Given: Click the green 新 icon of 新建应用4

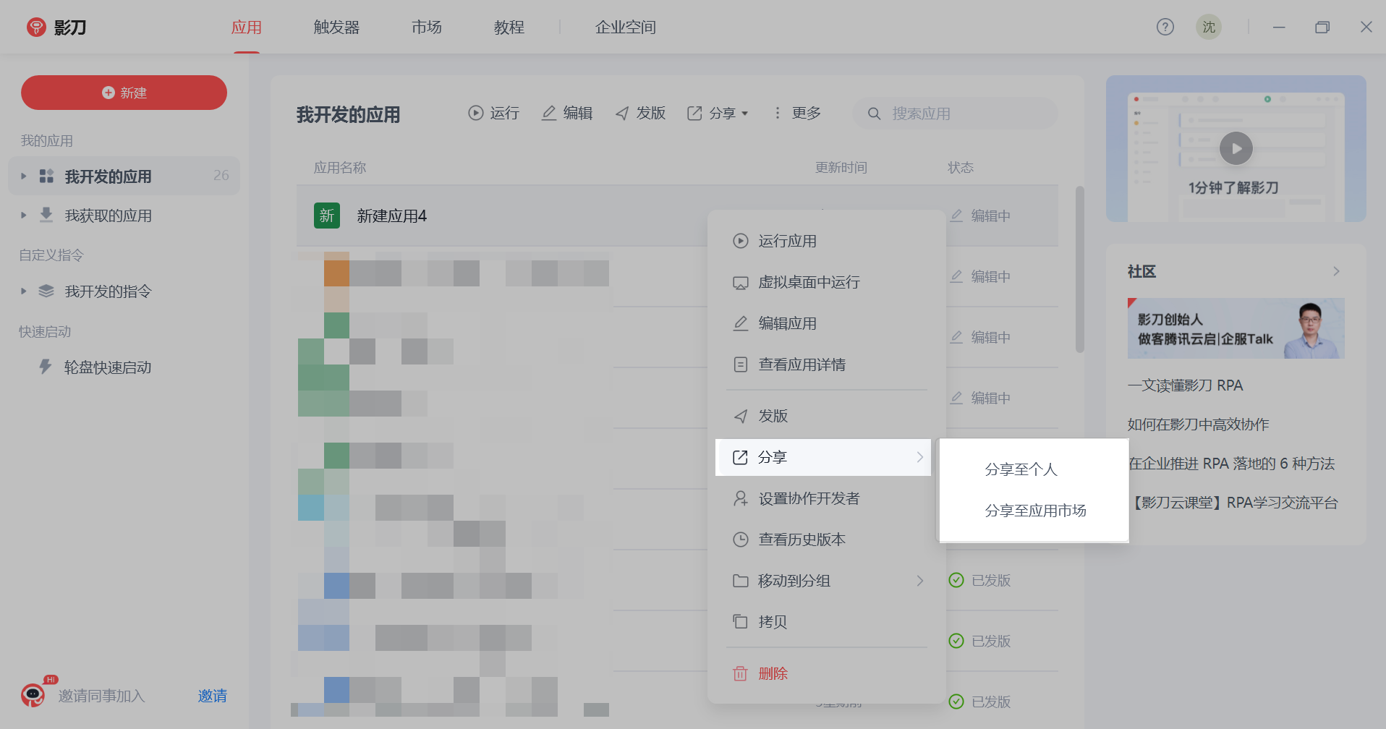Looking at the screenshot, I should tap(327, 216).
